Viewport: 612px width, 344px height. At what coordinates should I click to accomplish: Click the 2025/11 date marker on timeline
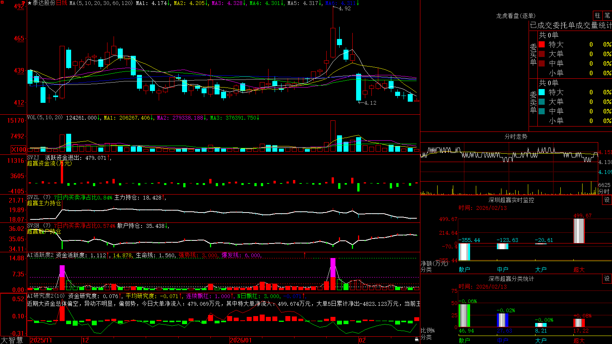[41, 340]
